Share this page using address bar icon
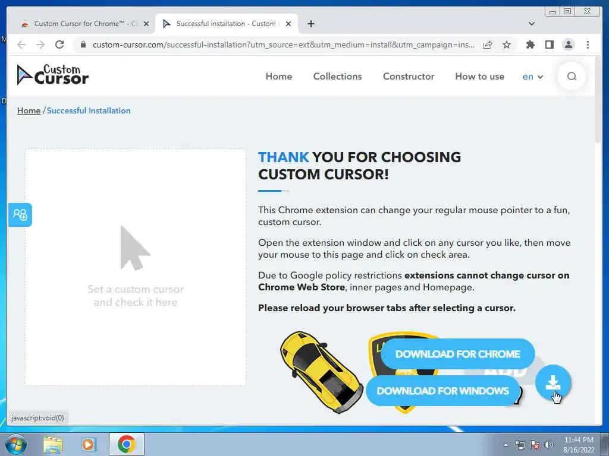This screenshot has height=456, width=609. click(x=488, y=45)
